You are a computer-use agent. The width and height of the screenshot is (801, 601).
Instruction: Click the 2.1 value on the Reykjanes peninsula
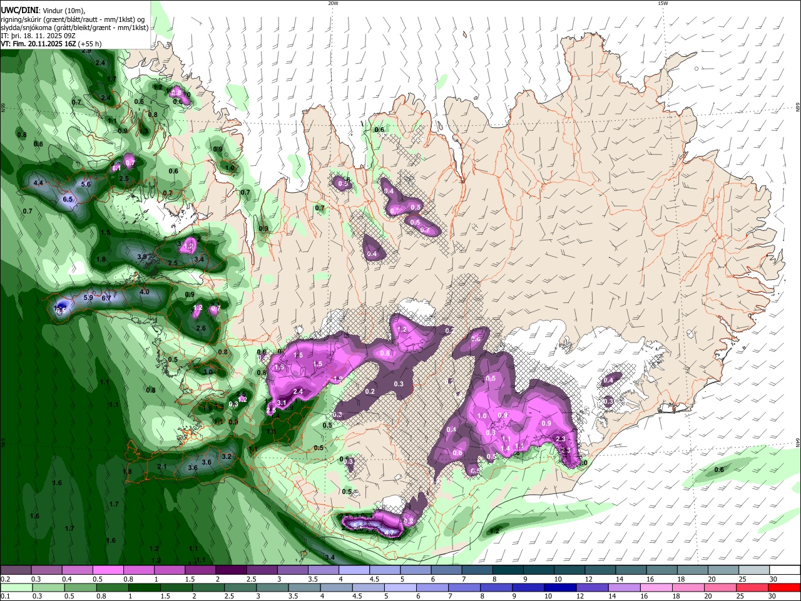tap(162, 466)
